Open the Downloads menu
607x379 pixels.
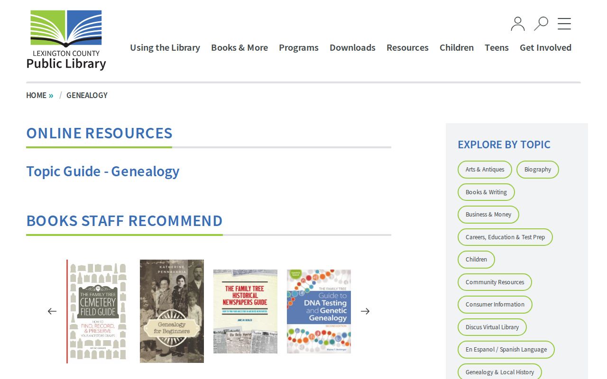pyautogui.click(x=352, y=47)
